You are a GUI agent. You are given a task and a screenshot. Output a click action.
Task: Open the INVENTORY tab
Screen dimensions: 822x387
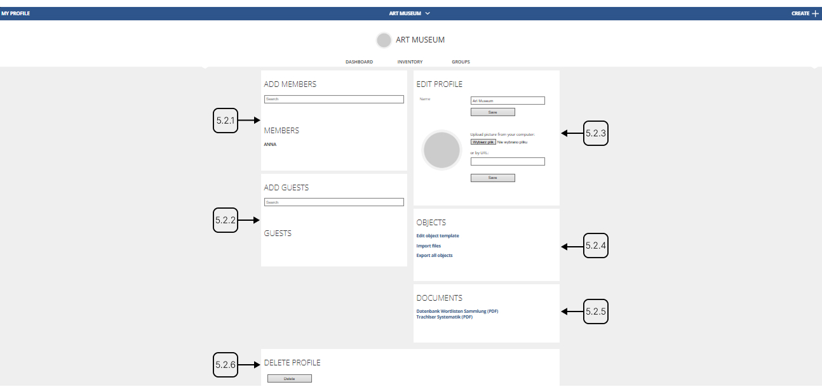[410, 62]
